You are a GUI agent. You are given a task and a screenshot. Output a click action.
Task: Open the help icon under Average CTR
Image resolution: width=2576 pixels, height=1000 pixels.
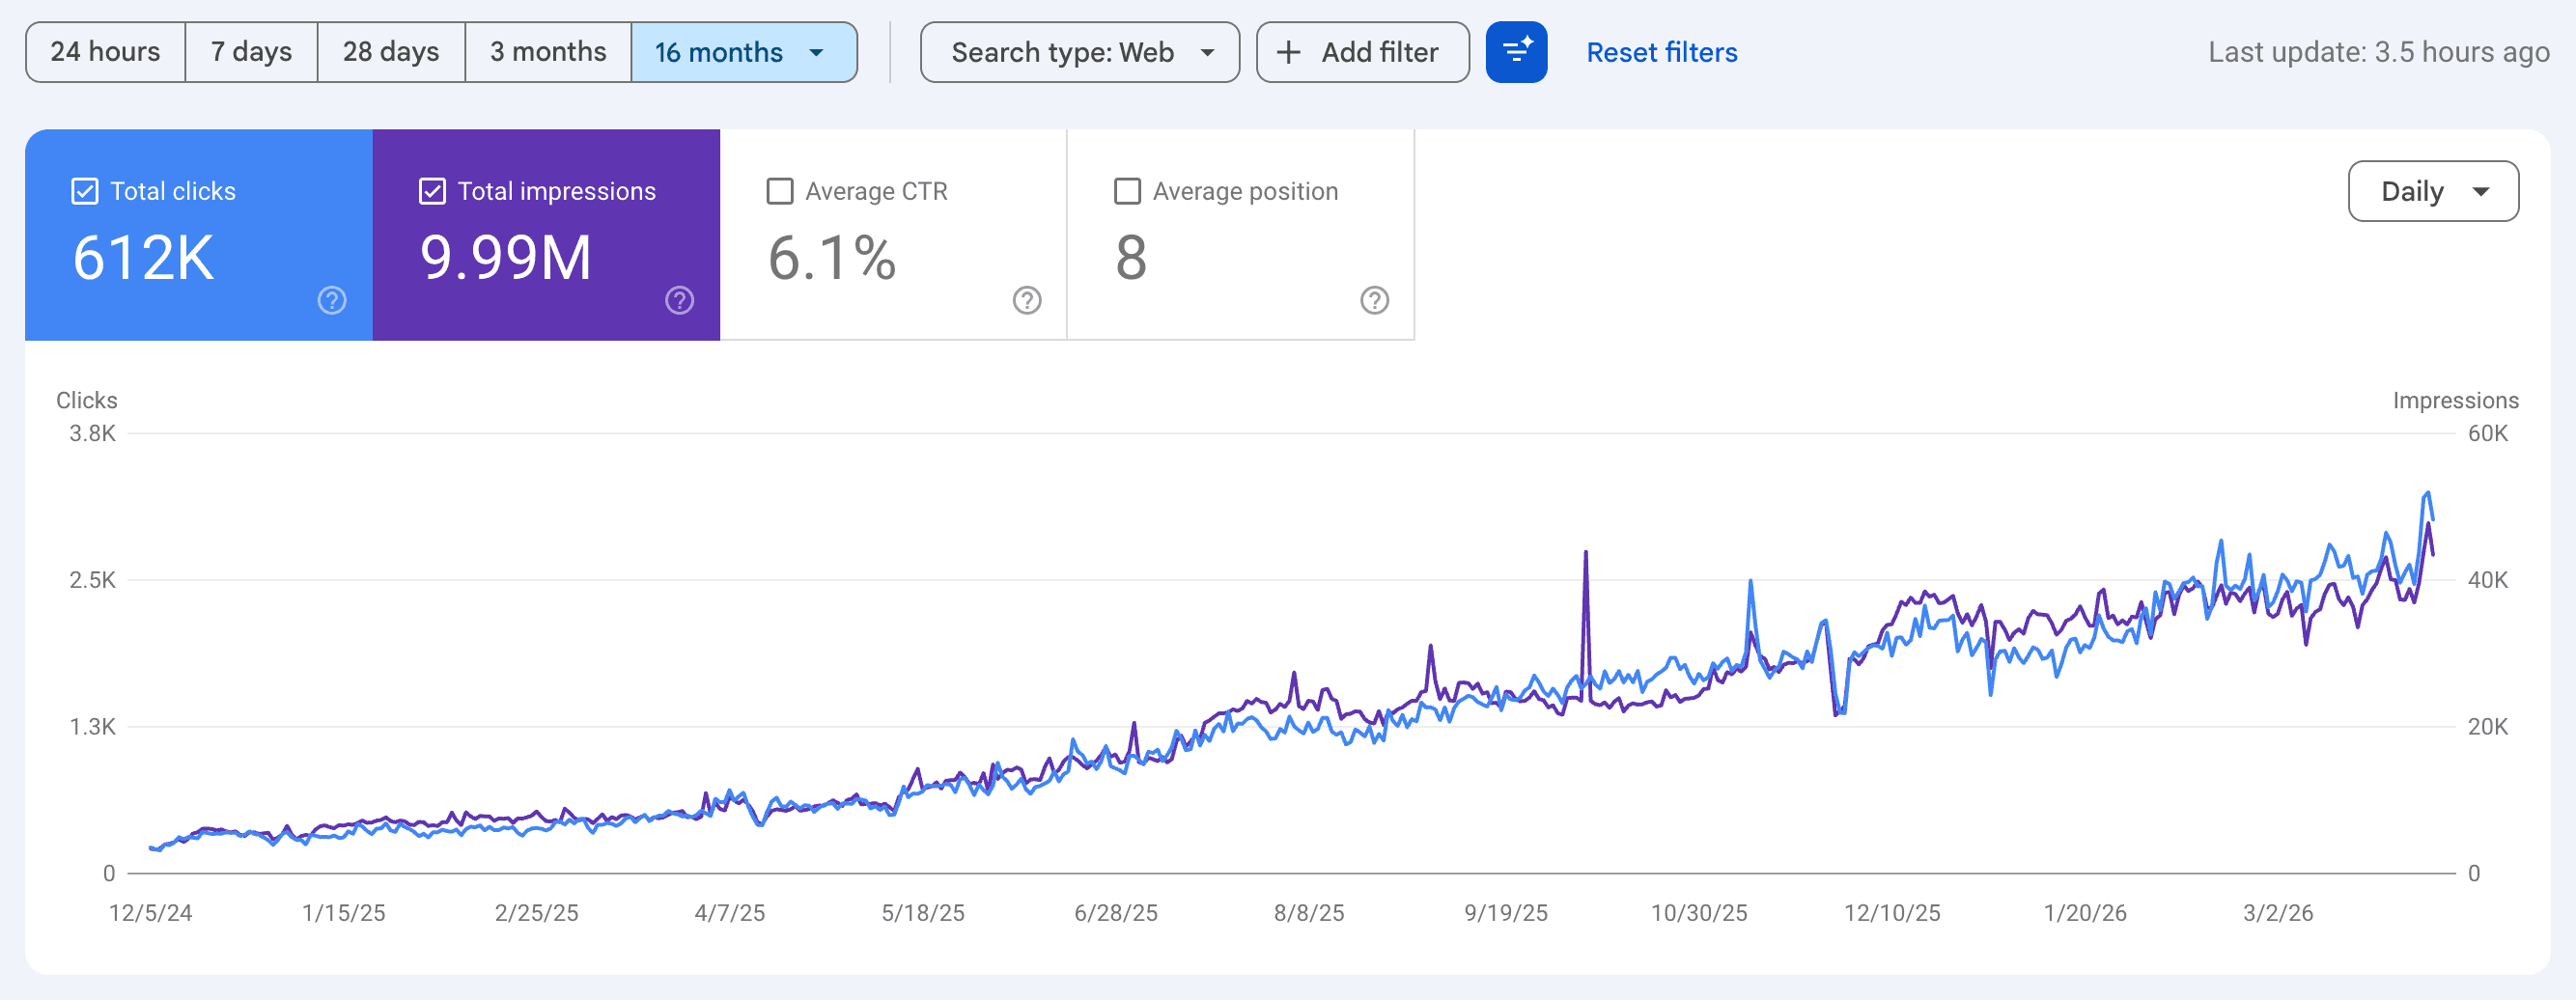click(1026, 299)
